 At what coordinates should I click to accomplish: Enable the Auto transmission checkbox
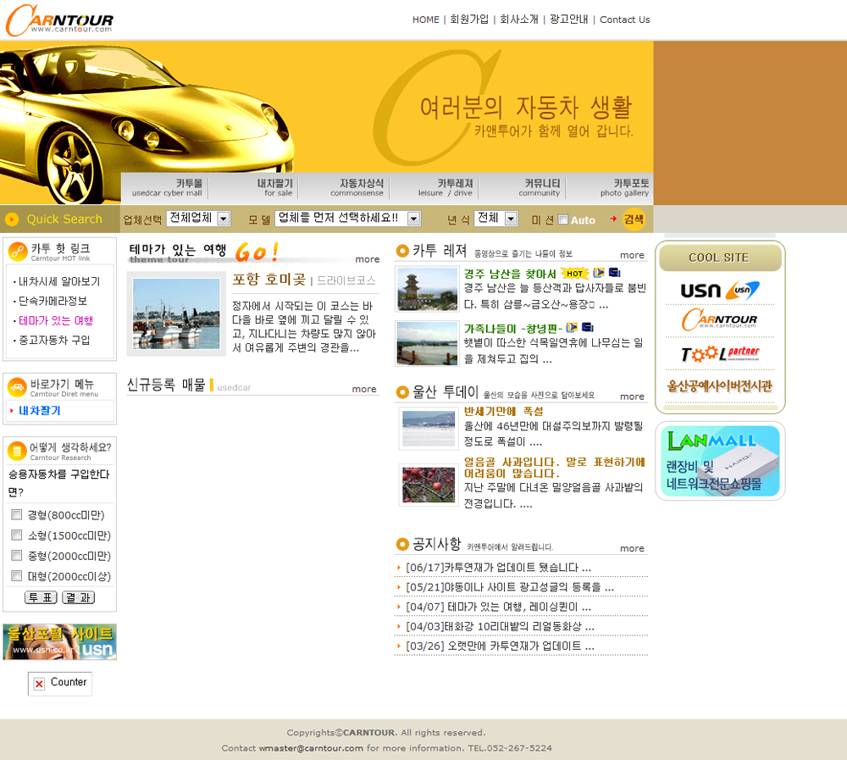(x=563, y=219)
